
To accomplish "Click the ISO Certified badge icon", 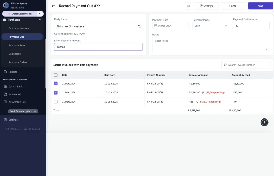I will [x=26, y=129].
